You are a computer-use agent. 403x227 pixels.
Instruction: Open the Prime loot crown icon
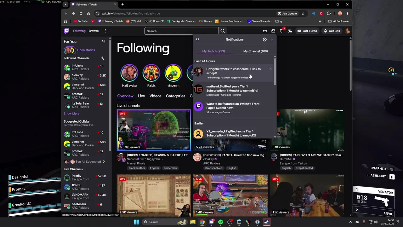click(265, 31)
